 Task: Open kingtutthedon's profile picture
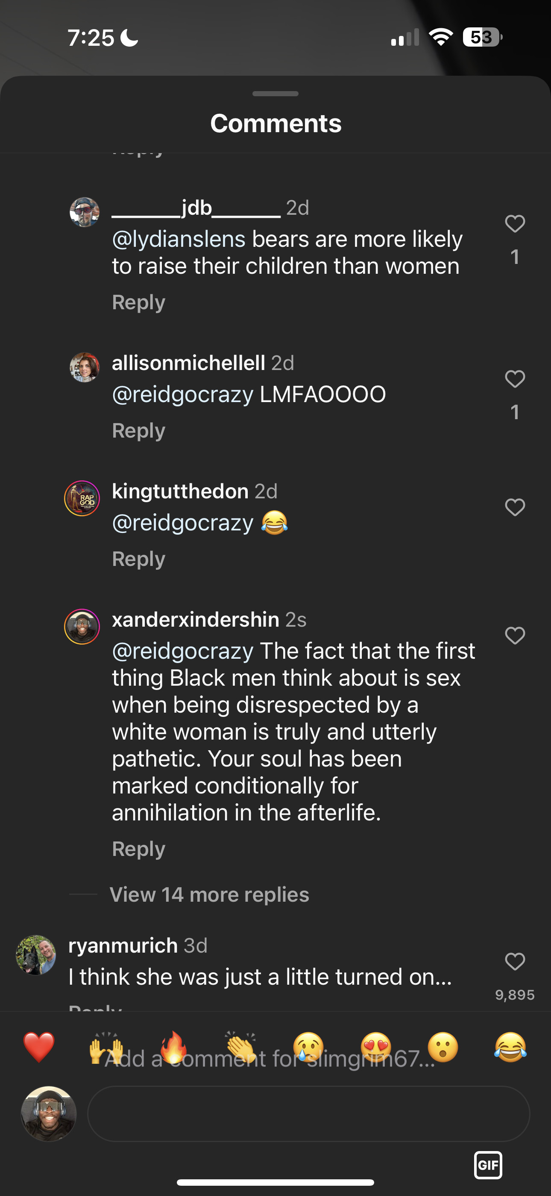(x=82, y=498)
